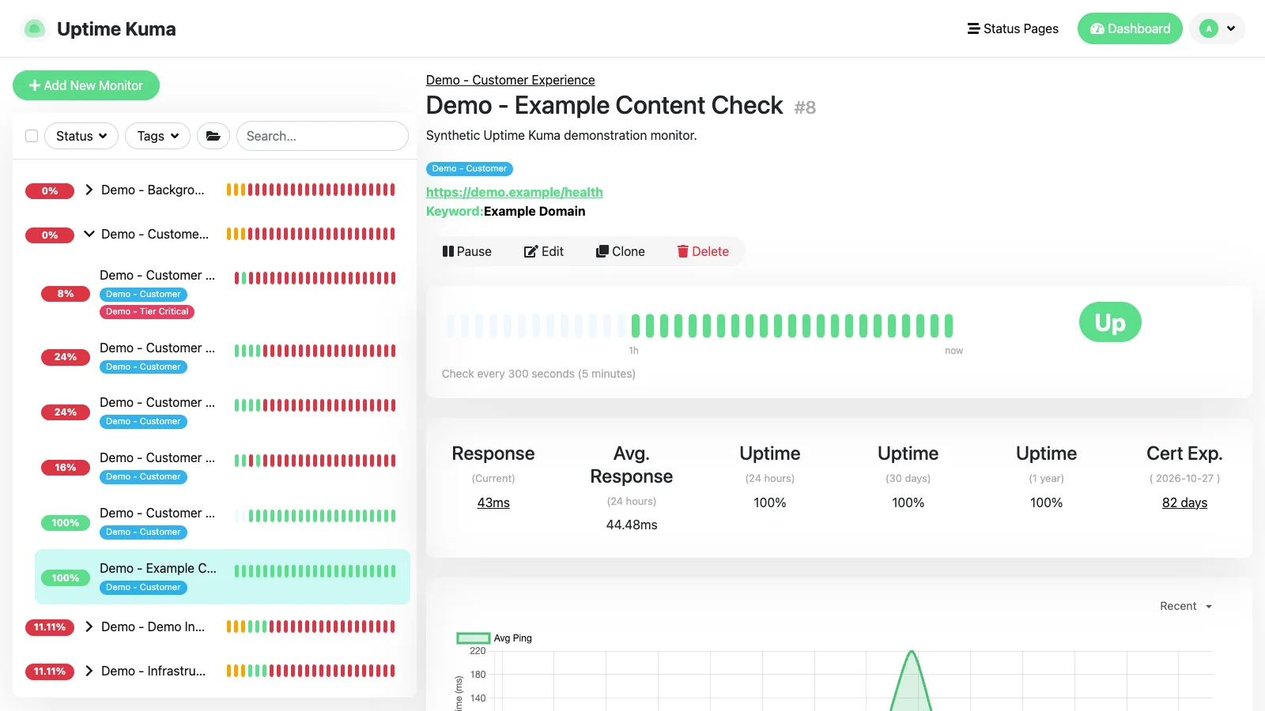
Task: Open the Demo - Customer Experience breadcrumb link
Action: tap(510, 80)
